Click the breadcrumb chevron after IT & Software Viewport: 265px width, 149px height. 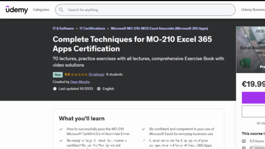tap(77, 29)
